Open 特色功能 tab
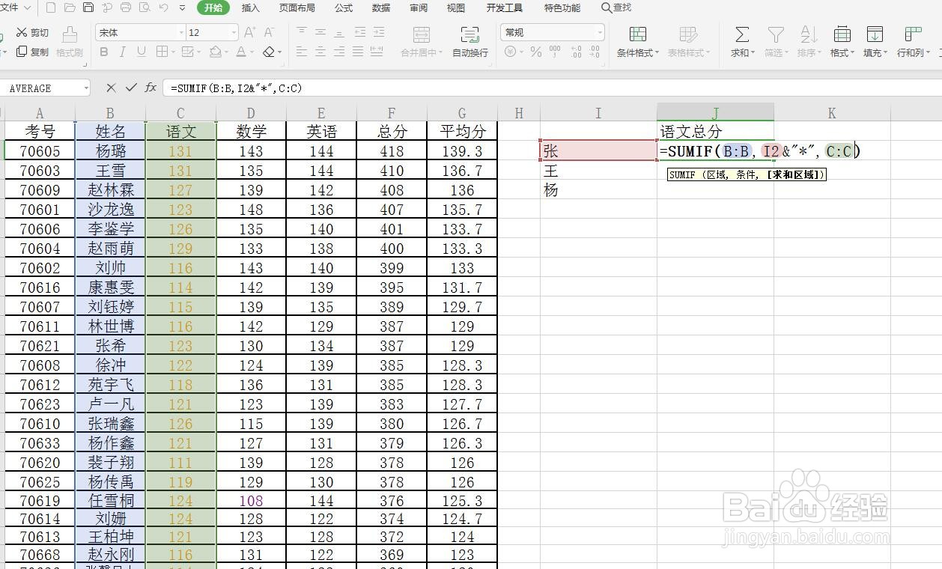Screen dimensions: 942x569 click(562, 7)
